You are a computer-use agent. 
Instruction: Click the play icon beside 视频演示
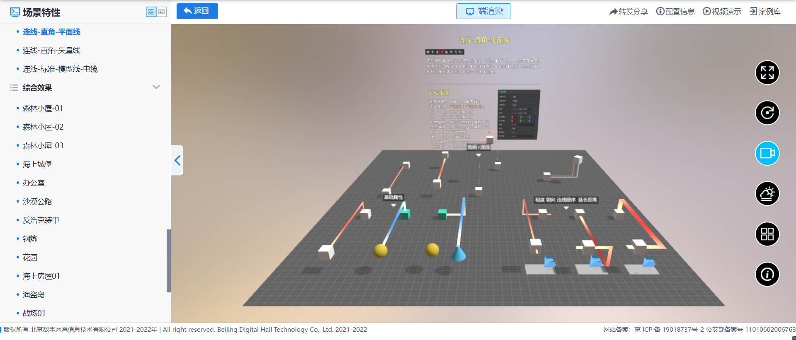[706, 11]
